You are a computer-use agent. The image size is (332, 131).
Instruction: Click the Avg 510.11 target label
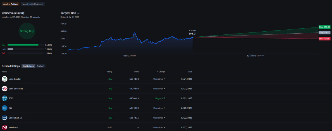click(x=324, y=33)
